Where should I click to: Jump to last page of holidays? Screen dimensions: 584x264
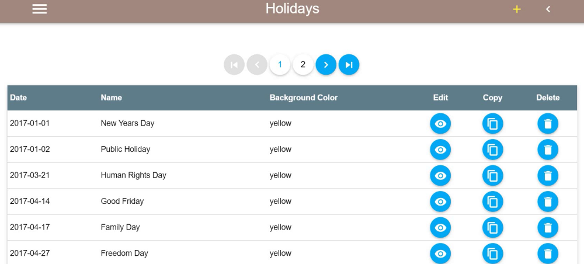click(x=349, y=65)
